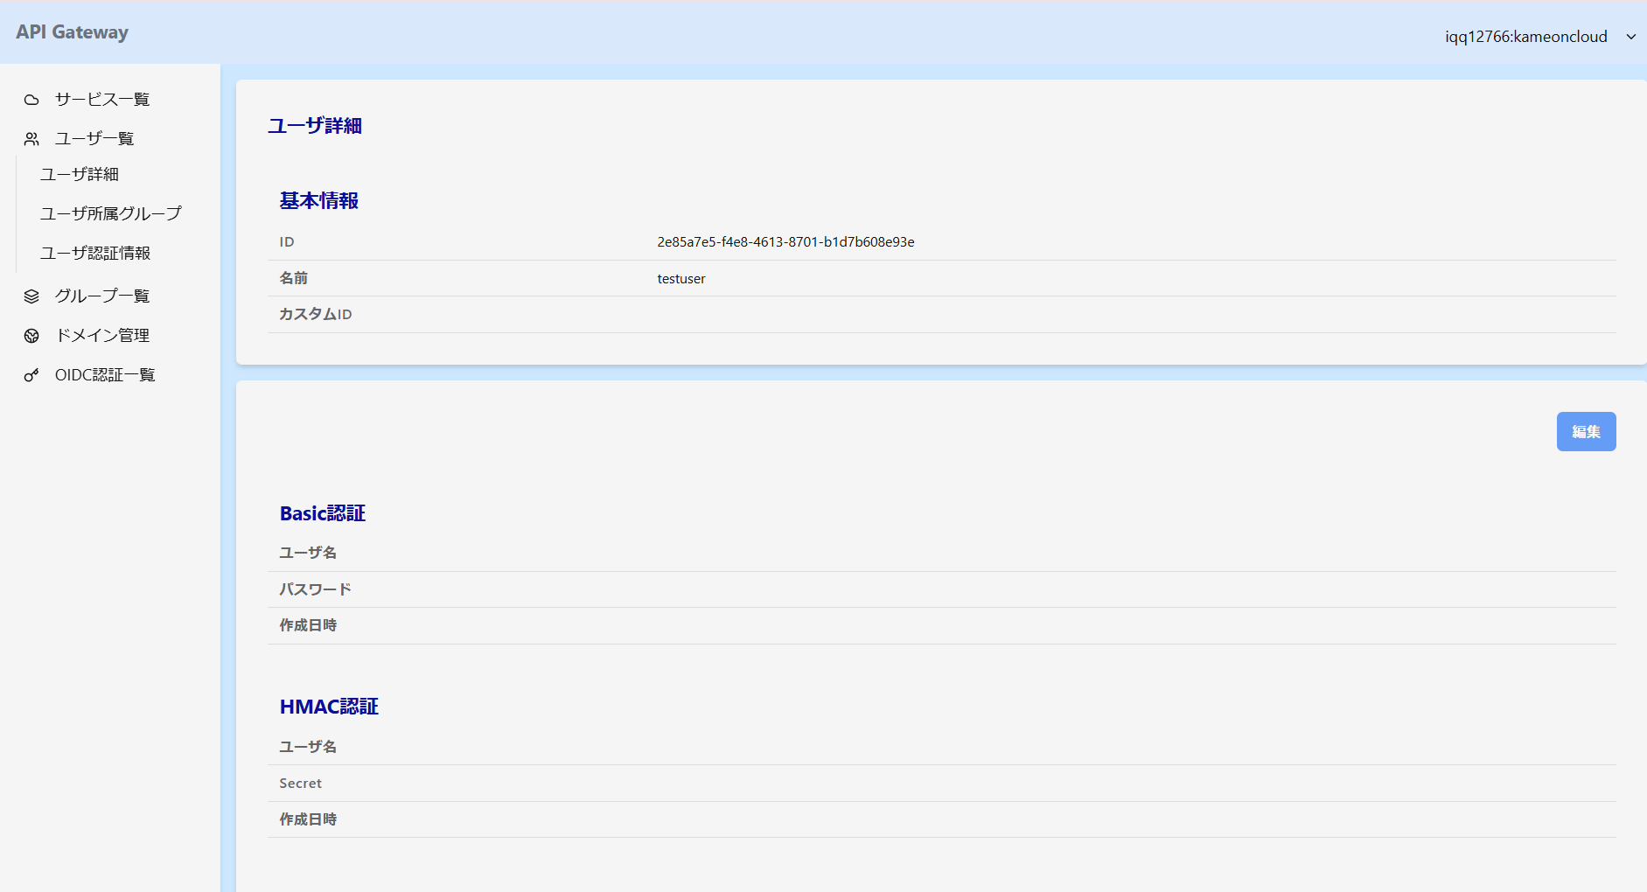Select ユーザ一覧 in the sidebar

pos(94,139)
